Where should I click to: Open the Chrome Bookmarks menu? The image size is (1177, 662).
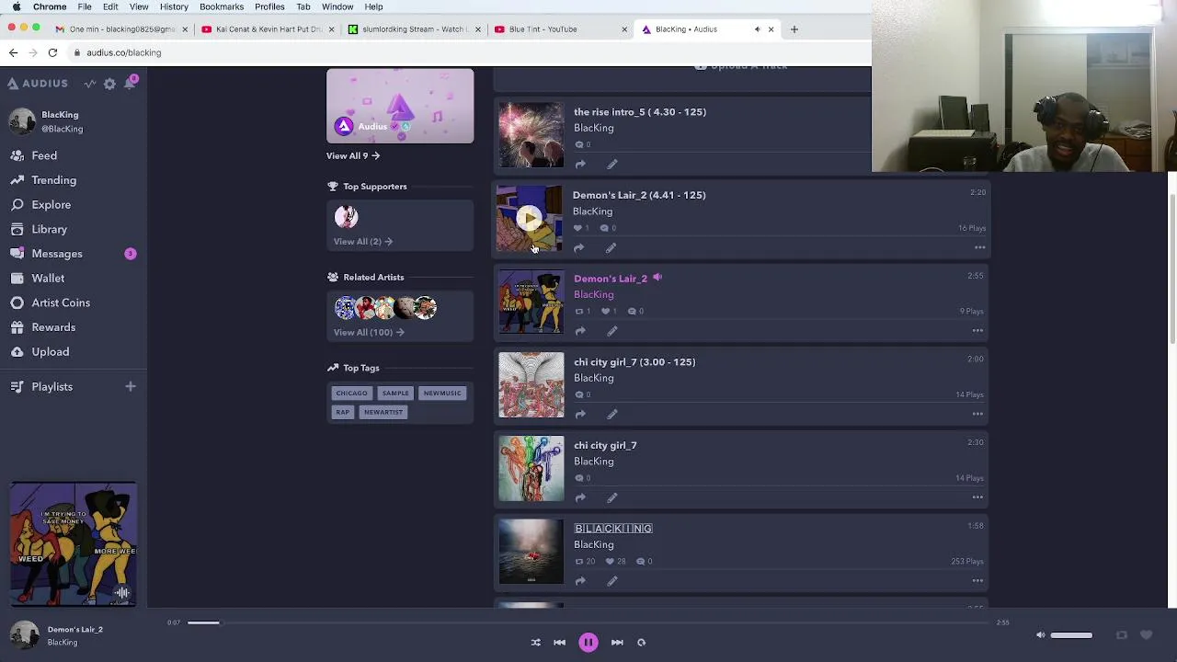coord(222,6)
